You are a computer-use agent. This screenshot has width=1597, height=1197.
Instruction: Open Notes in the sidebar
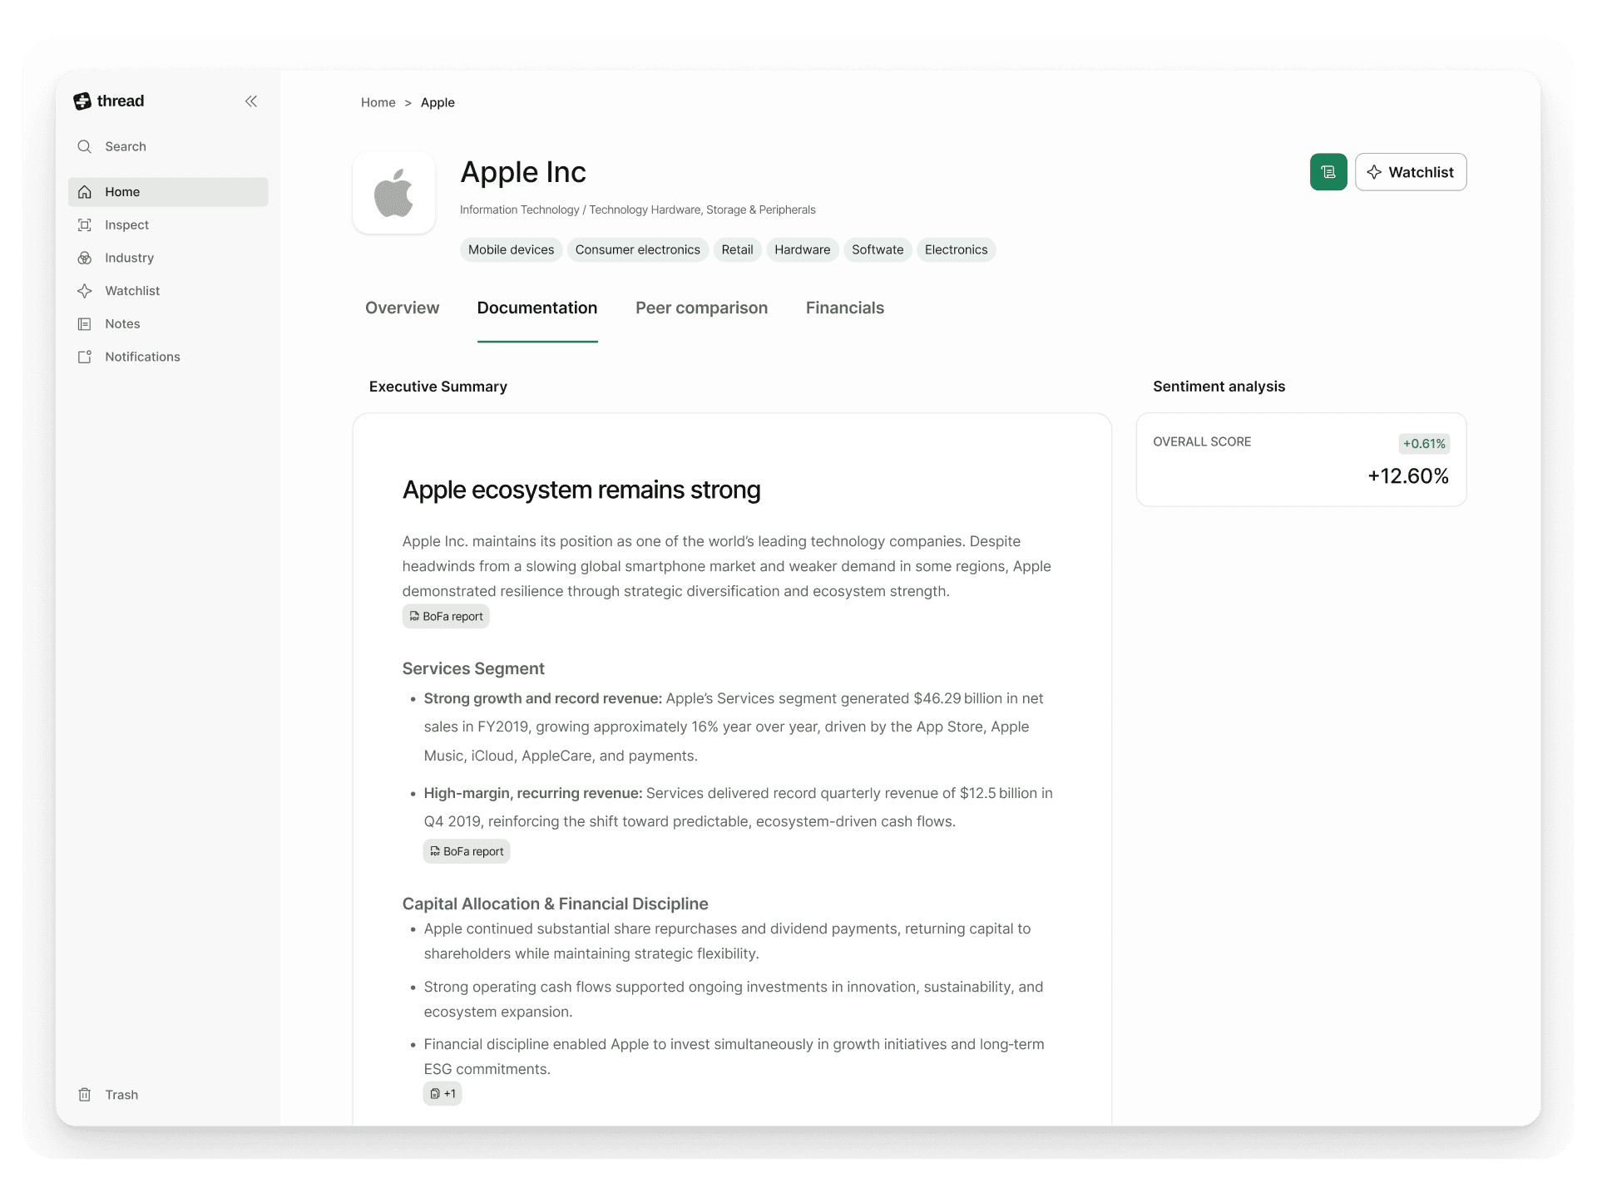coord(122,323)
